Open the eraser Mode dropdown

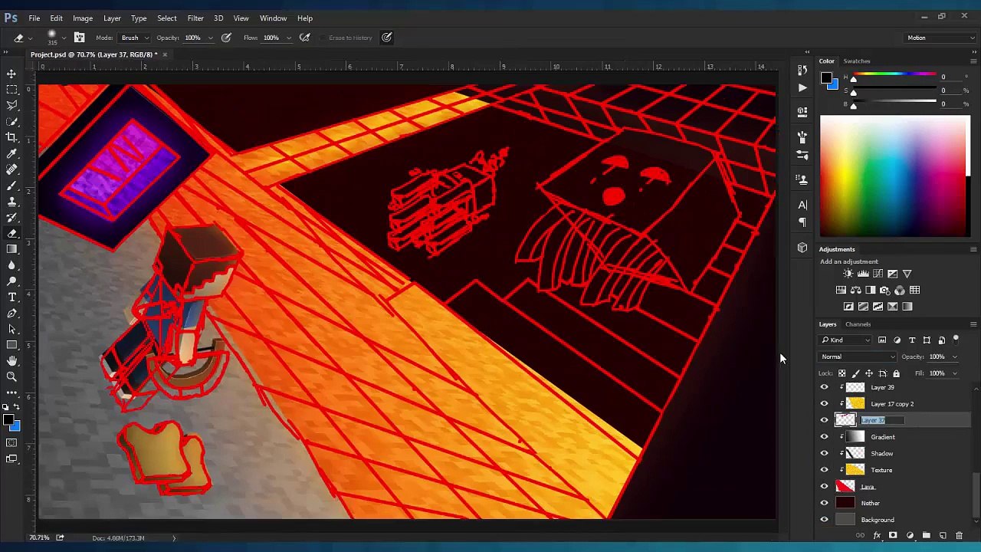click(133, 38)
